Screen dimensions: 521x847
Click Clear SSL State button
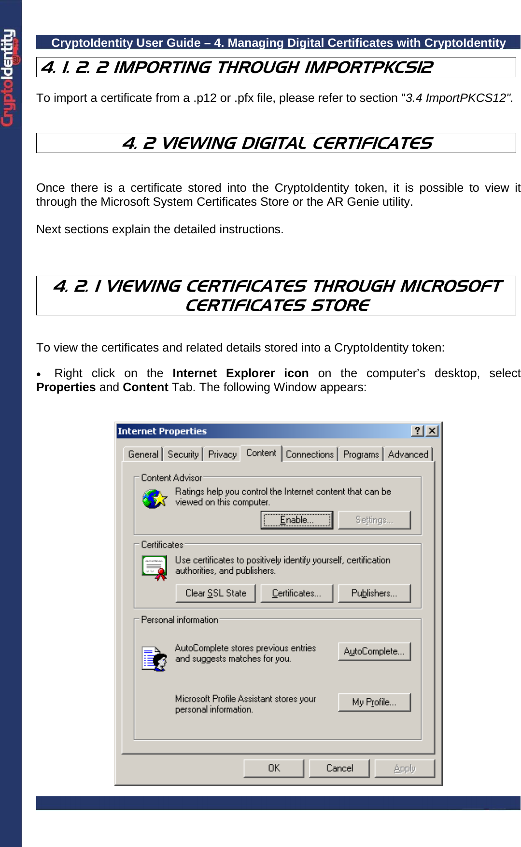point(215,593)
